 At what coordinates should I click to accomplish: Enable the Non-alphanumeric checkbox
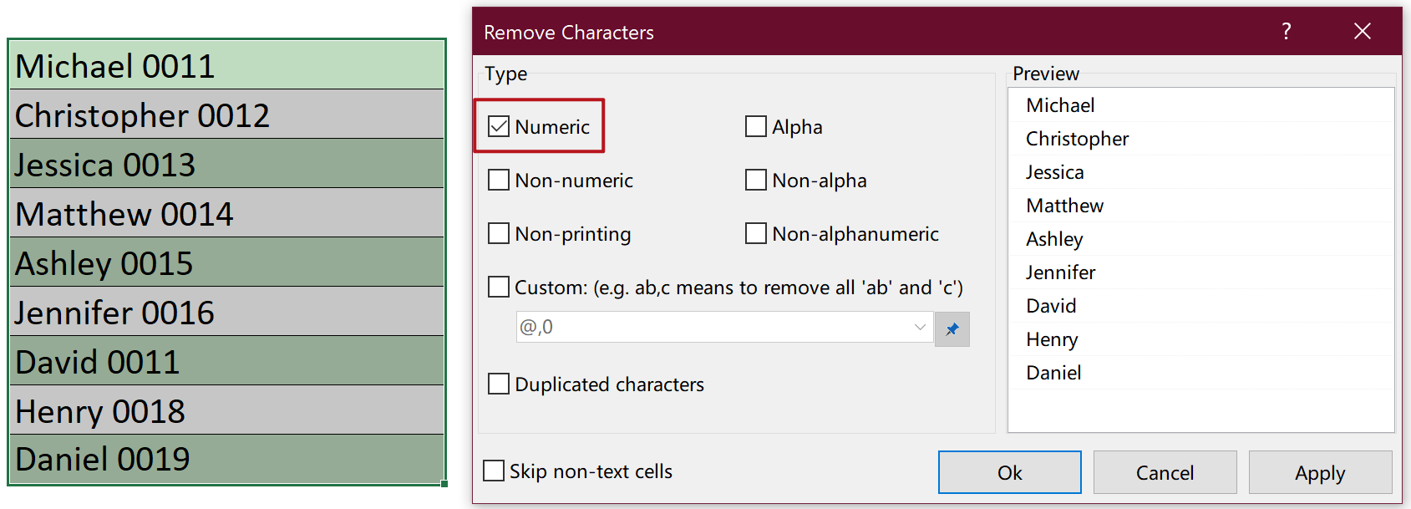(x=756, y=233)
